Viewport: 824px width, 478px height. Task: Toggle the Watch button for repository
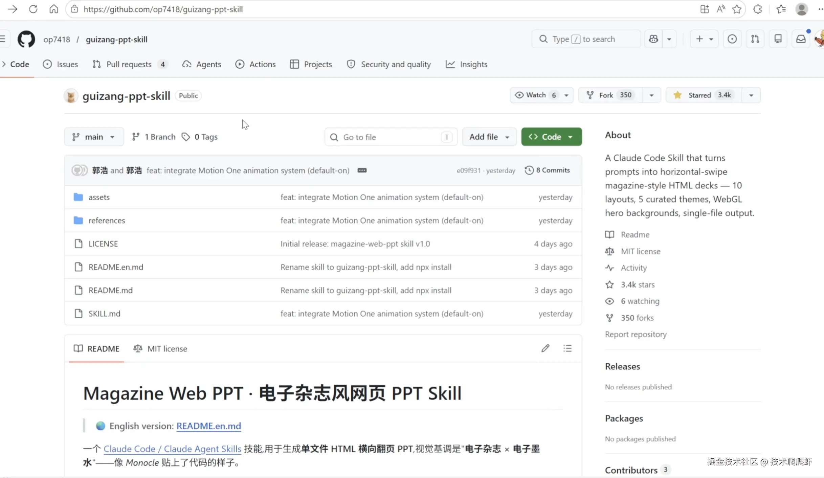(x=536, y=95)
